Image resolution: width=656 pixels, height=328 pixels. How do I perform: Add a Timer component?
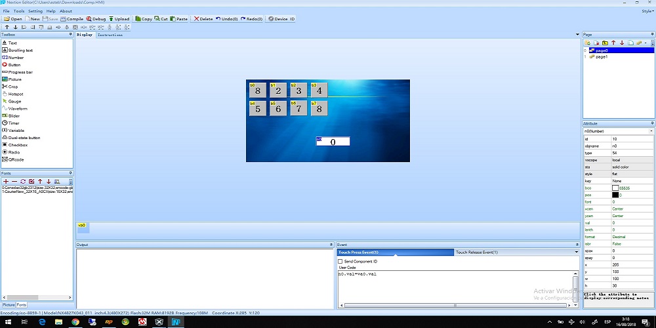click(x=10, y=123)
